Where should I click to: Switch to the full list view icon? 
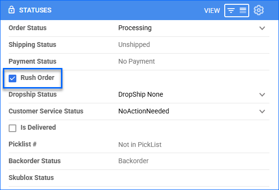(x=243, y=11)
